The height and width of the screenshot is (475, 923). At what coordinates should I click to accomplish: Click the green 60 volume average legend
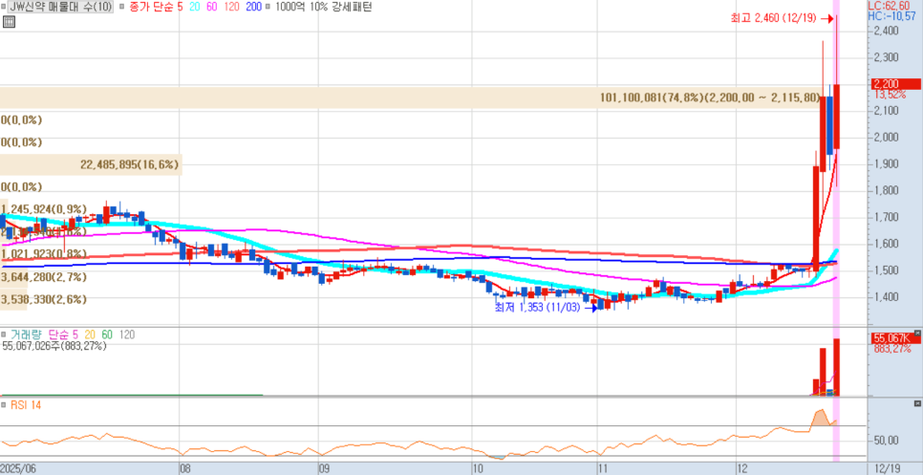(x=107, y=335)
